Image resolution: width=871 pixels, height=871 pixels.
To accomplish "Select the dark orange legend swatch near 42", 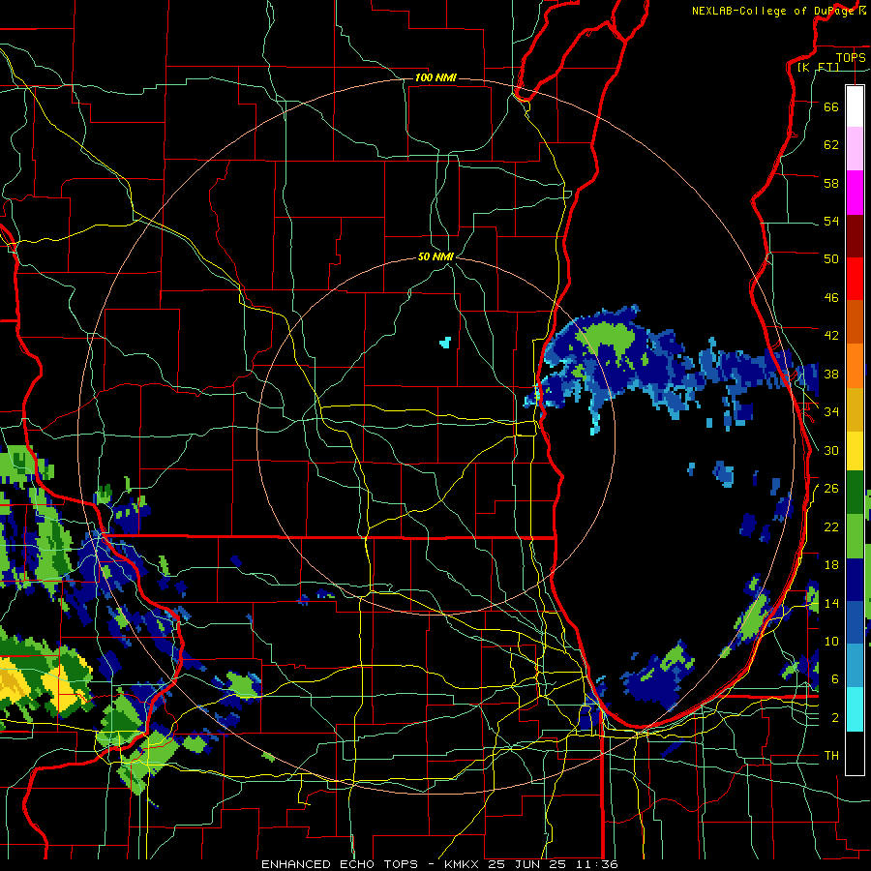I will (855, 322).
